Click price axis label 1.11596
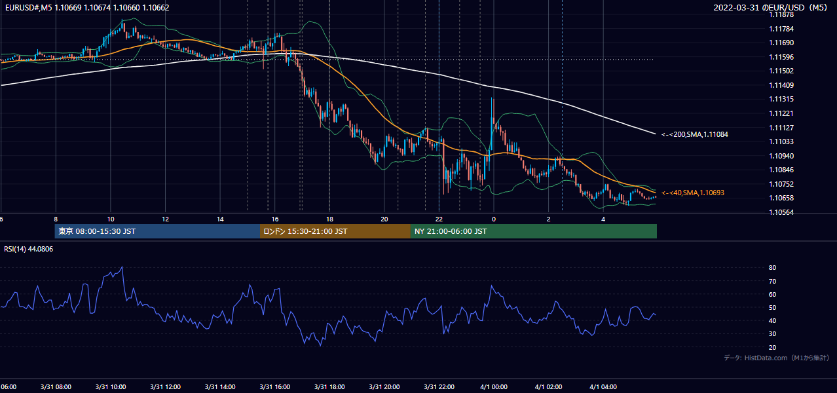 pyautogui.click(x=781, y=57)
